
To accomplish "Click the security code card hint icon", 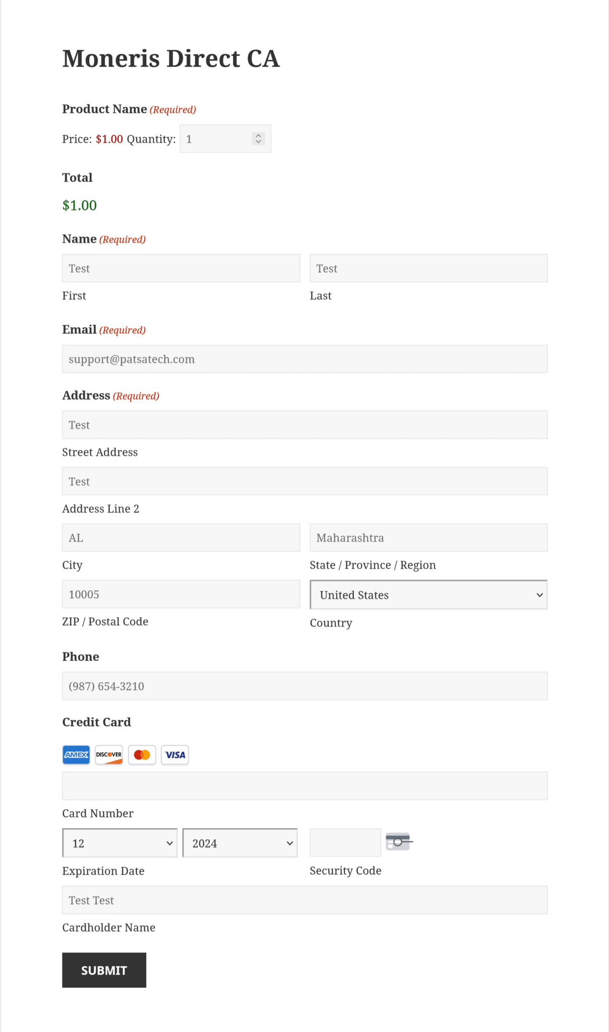I will [399, 842].
